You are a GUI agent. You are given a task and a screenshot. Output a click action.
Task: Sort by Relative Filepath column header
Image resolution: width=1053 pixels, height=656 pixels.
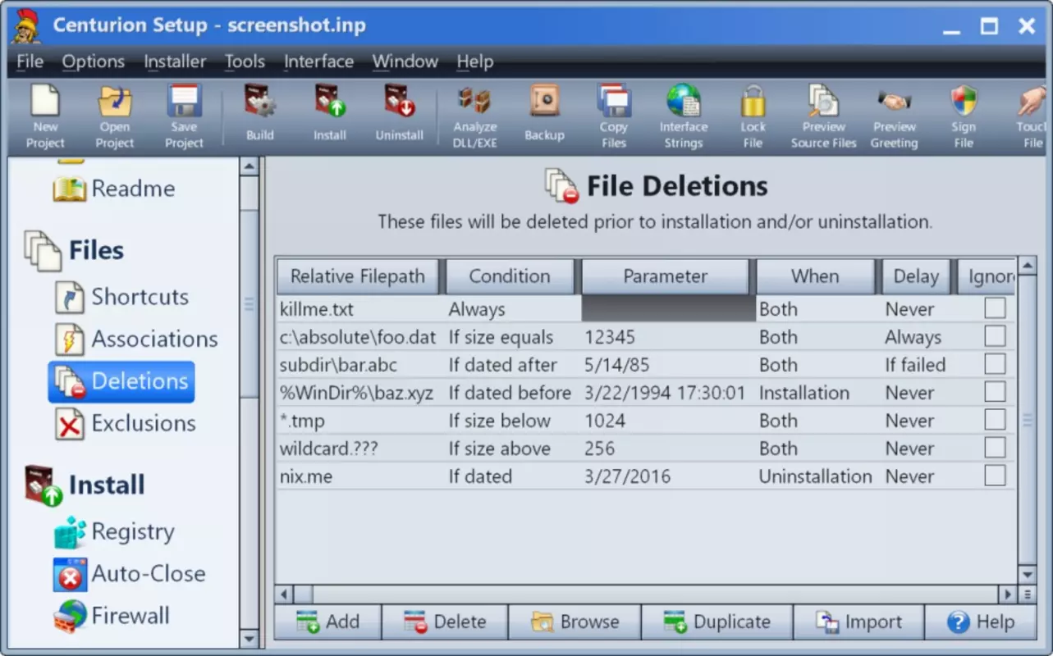(x=358, y=276)
